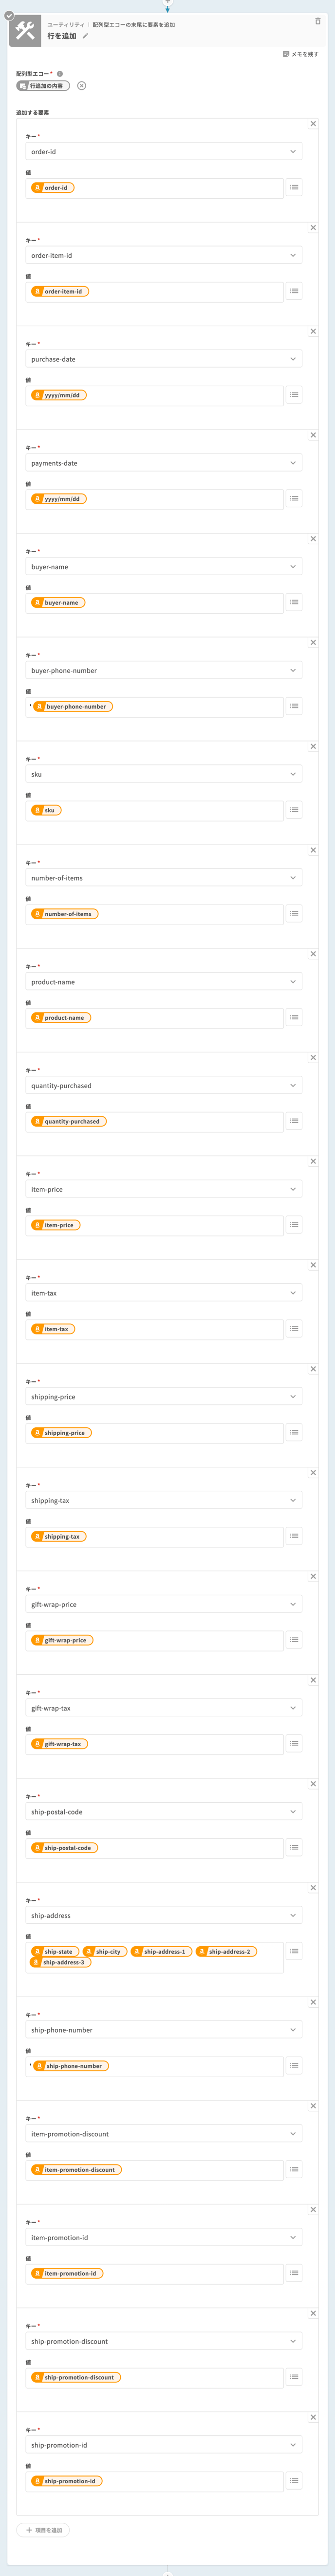This screenshot has height=2576, width=335.
Task: Select the ship-promotion-id value pill
Action: (67, 2481)
